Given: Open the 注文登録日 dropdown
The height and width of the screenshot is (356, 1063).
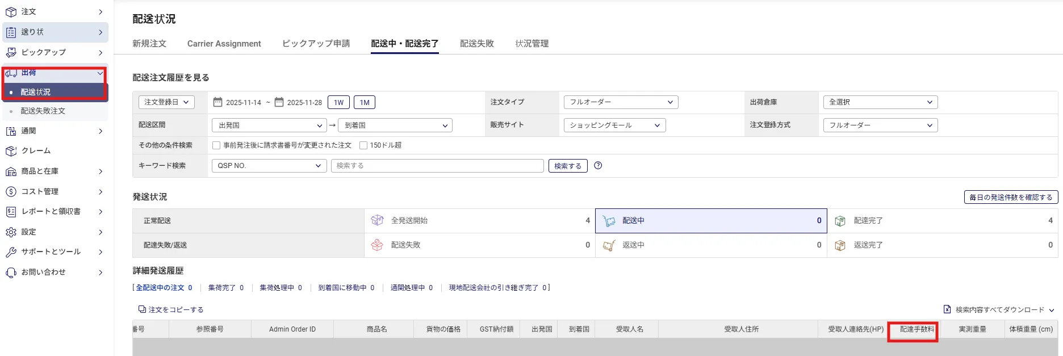Looking at the screenshot, I should click(x=166, y=102).
